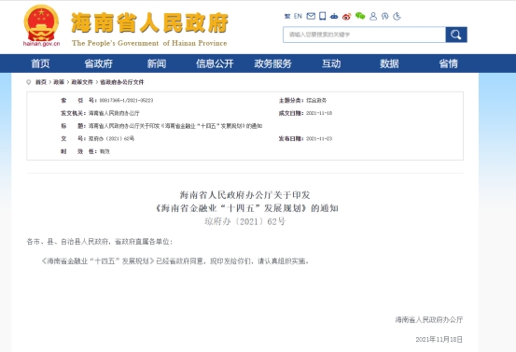Switch to Traditional Chinese (繁) version
Image resolution: width=516 pixels, height=352 pixels.
pos(287,16)
